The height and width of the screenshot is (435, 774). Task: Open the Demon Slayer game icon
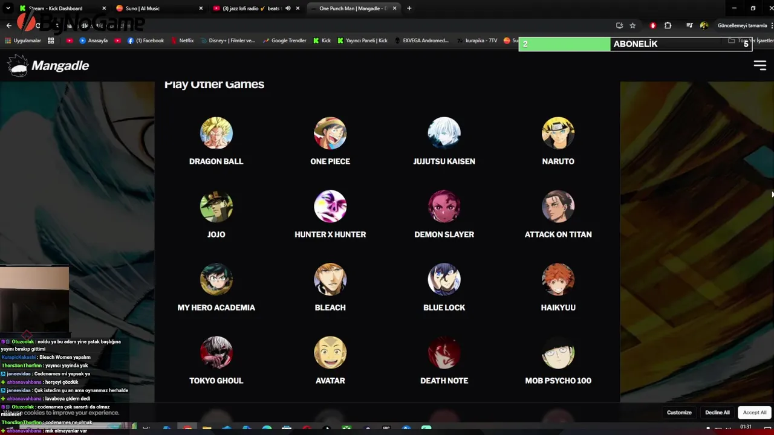(x=444, y=206)
